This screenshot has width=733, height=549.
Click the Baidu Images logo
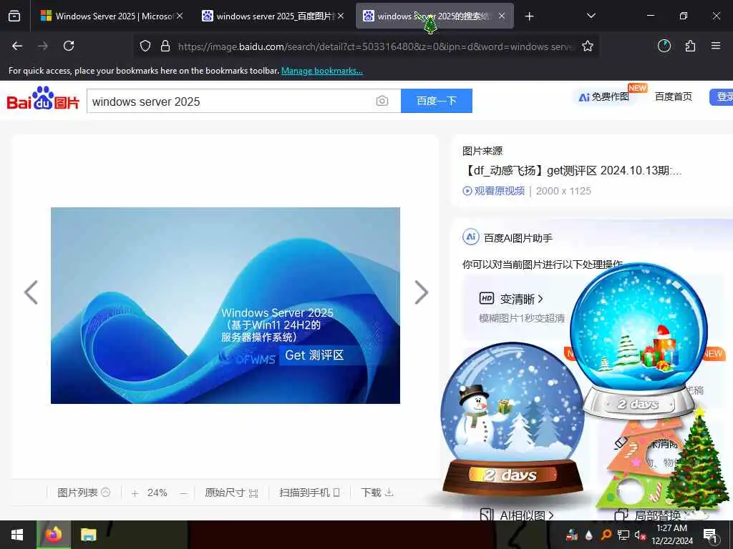43,98
